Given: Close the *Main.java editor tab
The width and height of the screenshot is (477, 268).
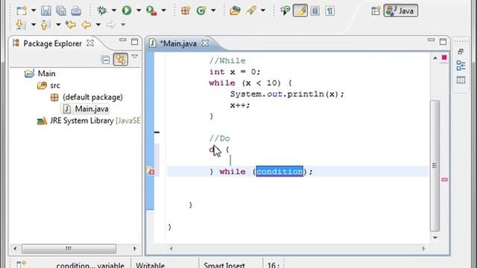Looking at the screenshot, I should (206, 43).
